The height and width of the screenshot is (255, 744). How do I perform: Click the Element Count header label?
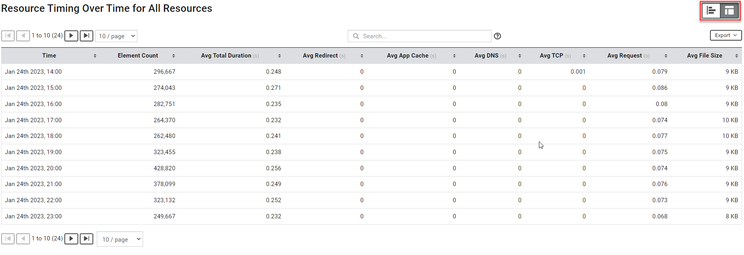(x=138, y=56)
